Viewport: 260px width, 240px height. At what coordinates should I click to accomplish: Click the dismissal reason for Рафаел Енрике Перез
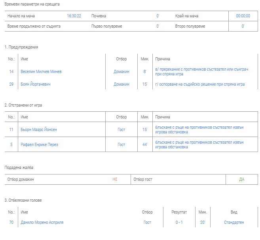pyautogui.click(x=199, y=145)
